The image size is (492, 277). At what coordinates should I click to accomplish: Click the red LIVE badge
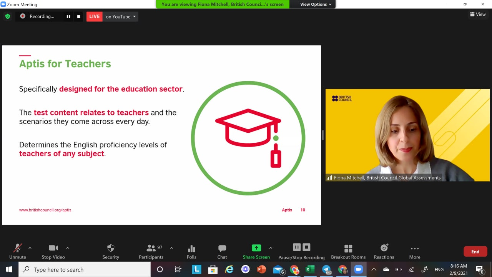pyautogui.click(x=95, y=17)
